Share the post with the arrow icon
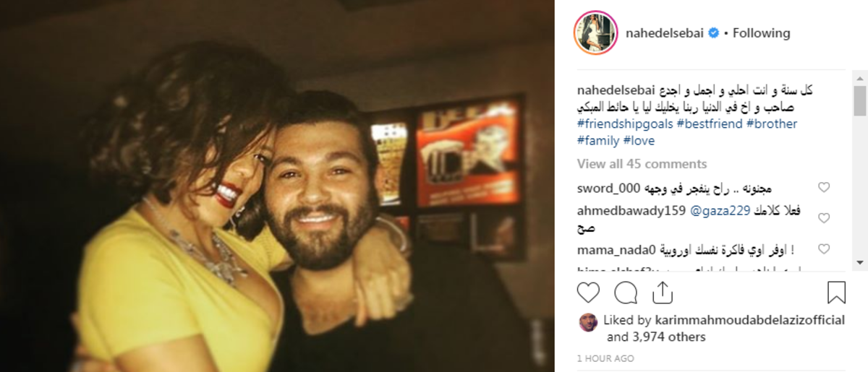This screenshot has height=372, width=868. [663, 292]
